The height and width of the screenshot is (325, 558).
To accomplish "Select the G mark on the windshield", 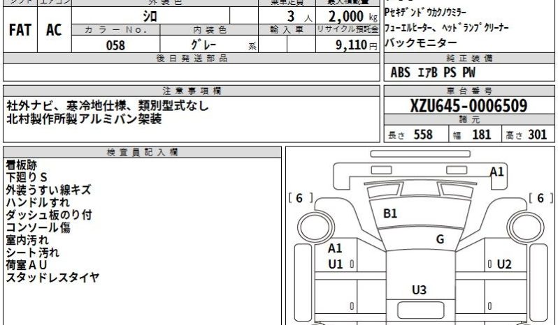I will (x=440, y=239).
